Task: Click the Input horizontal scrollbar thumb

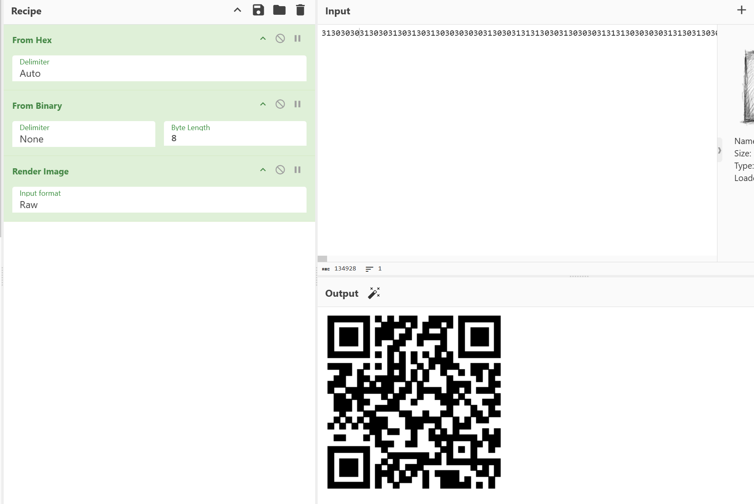Action: coord(323,259)
